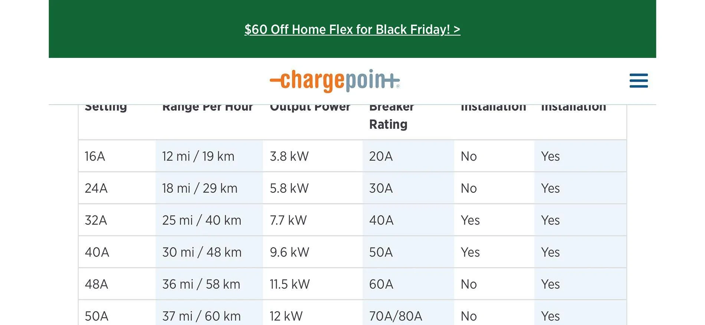Click the 12 mi / 19 km cell
Screen dimensions: 705x325
point(198,156)
